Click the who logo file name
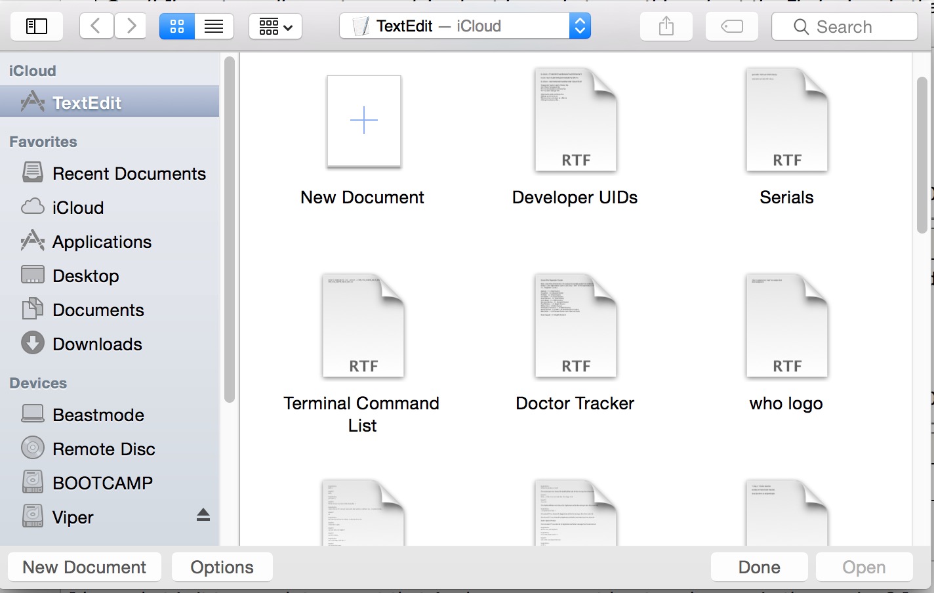Screen dimensions: 934x593 pyautogui.click(x=786, y=403)
